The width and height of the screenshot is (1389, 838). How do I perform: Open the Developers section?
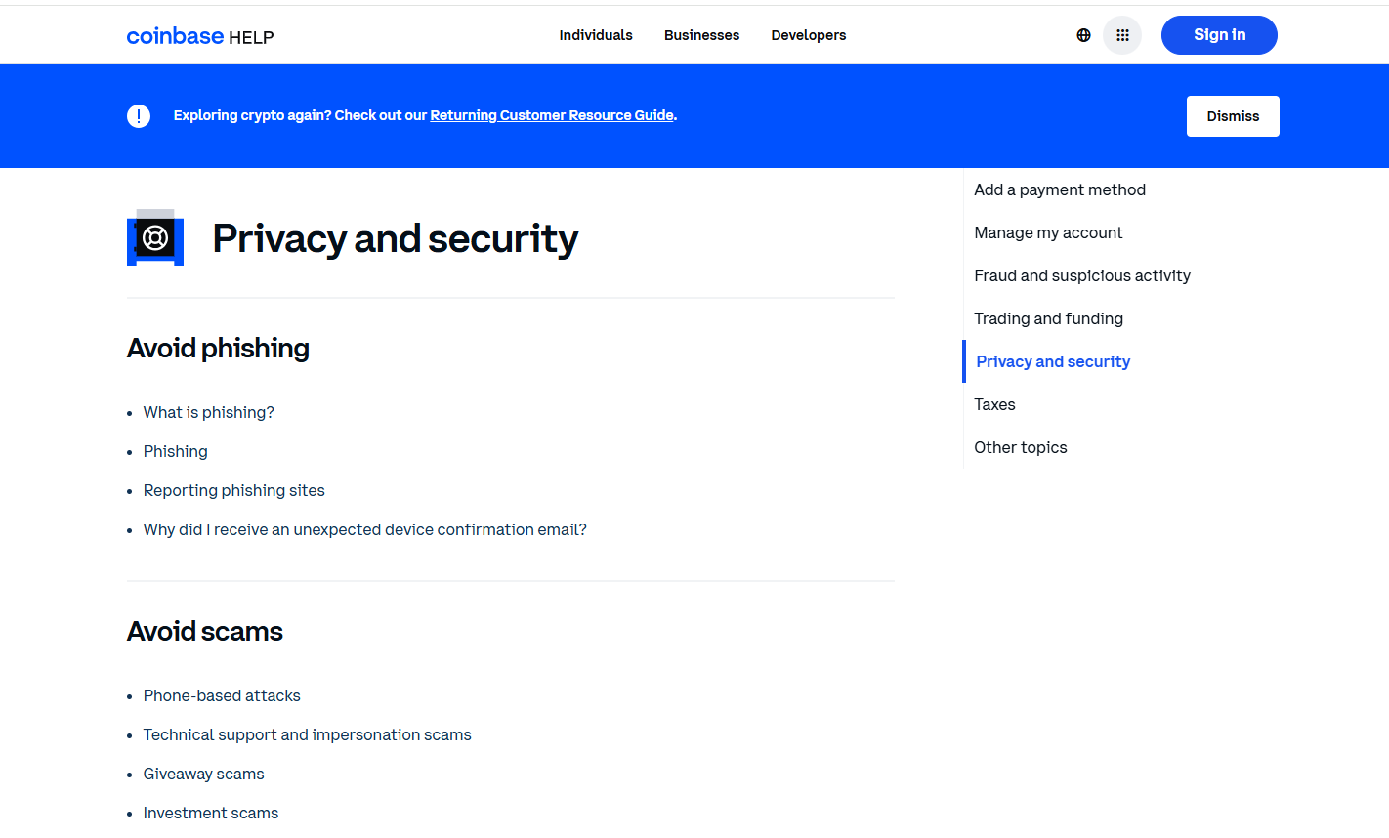[x=808, y=35]
